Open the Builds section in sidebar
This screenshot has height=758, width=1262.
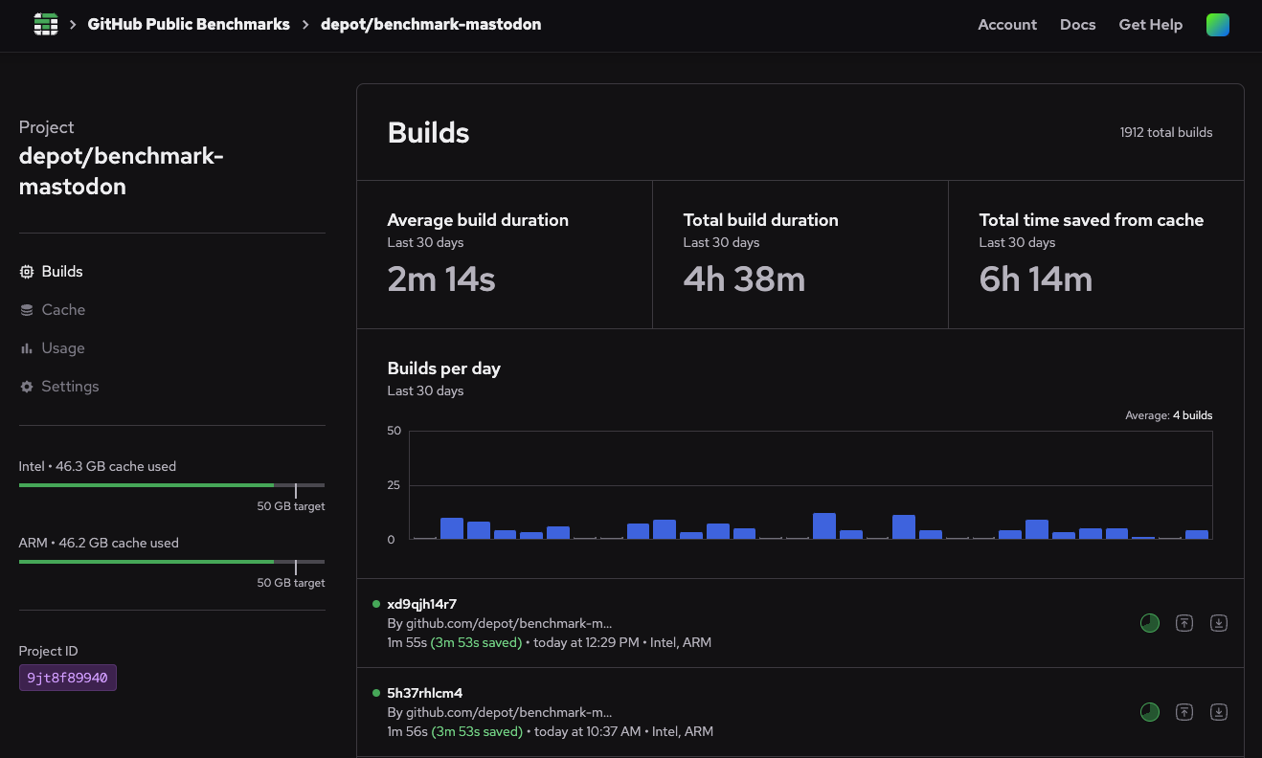point(61,272)
